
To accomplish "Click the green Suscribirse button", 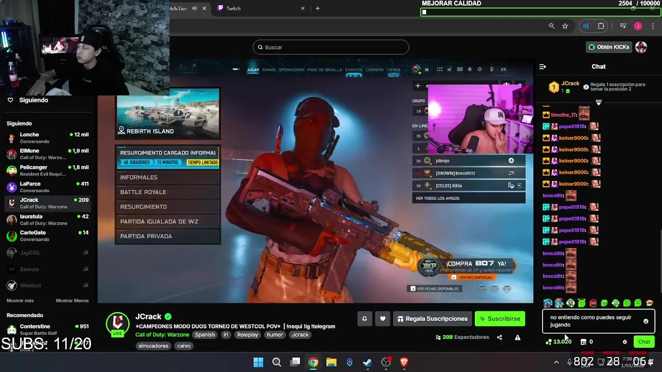I will pyautogui.click(x=500, y=319).
